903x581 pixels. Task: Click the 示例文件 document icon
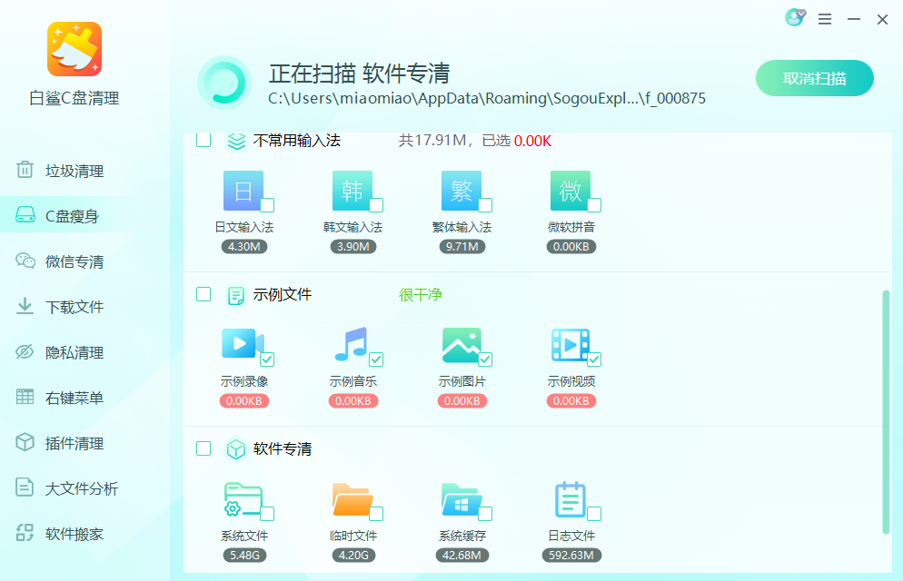[235, 295]
